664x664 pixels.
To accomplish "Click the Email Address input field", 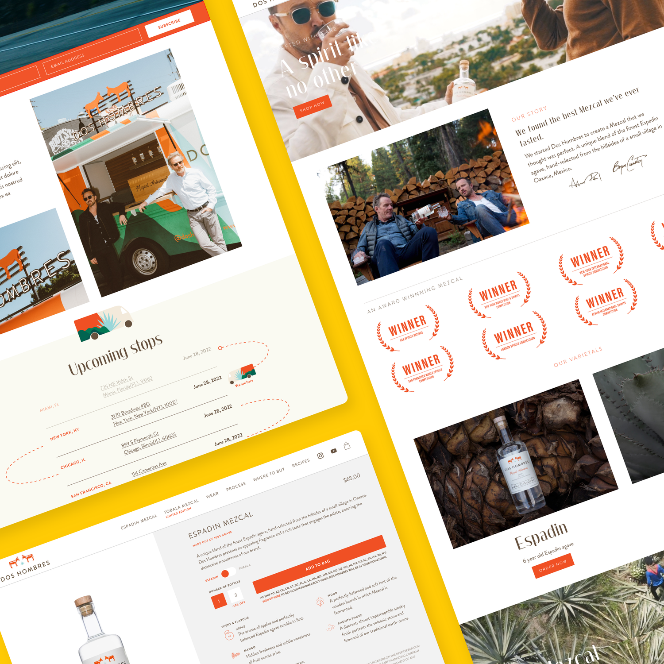I will pos(92,52).
